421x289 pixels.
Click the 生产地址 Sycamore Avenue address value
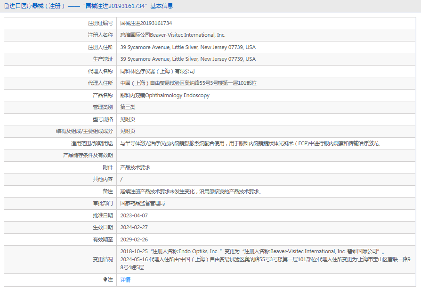tap(188, 59)
